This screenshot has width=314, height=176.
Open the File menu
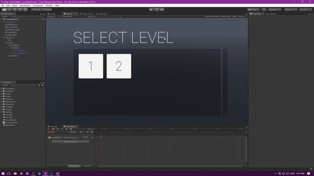click(x=2, y=5)
